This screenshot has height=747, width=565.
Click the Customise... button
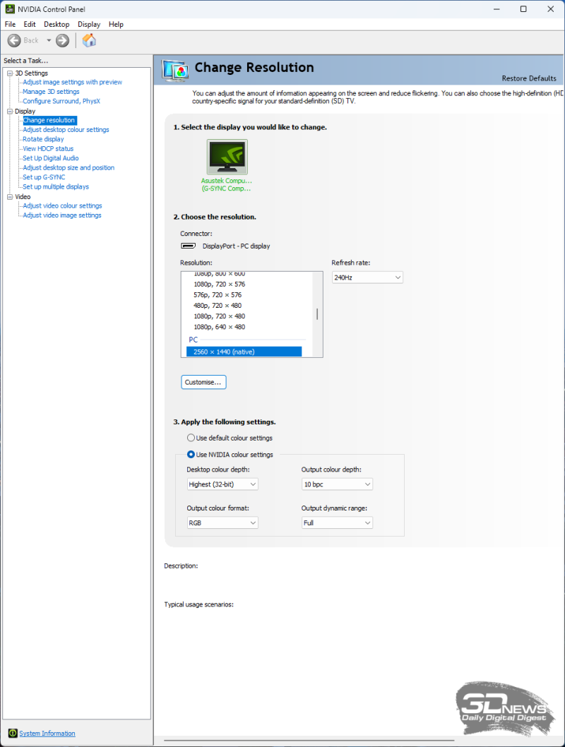coord(203,382)
